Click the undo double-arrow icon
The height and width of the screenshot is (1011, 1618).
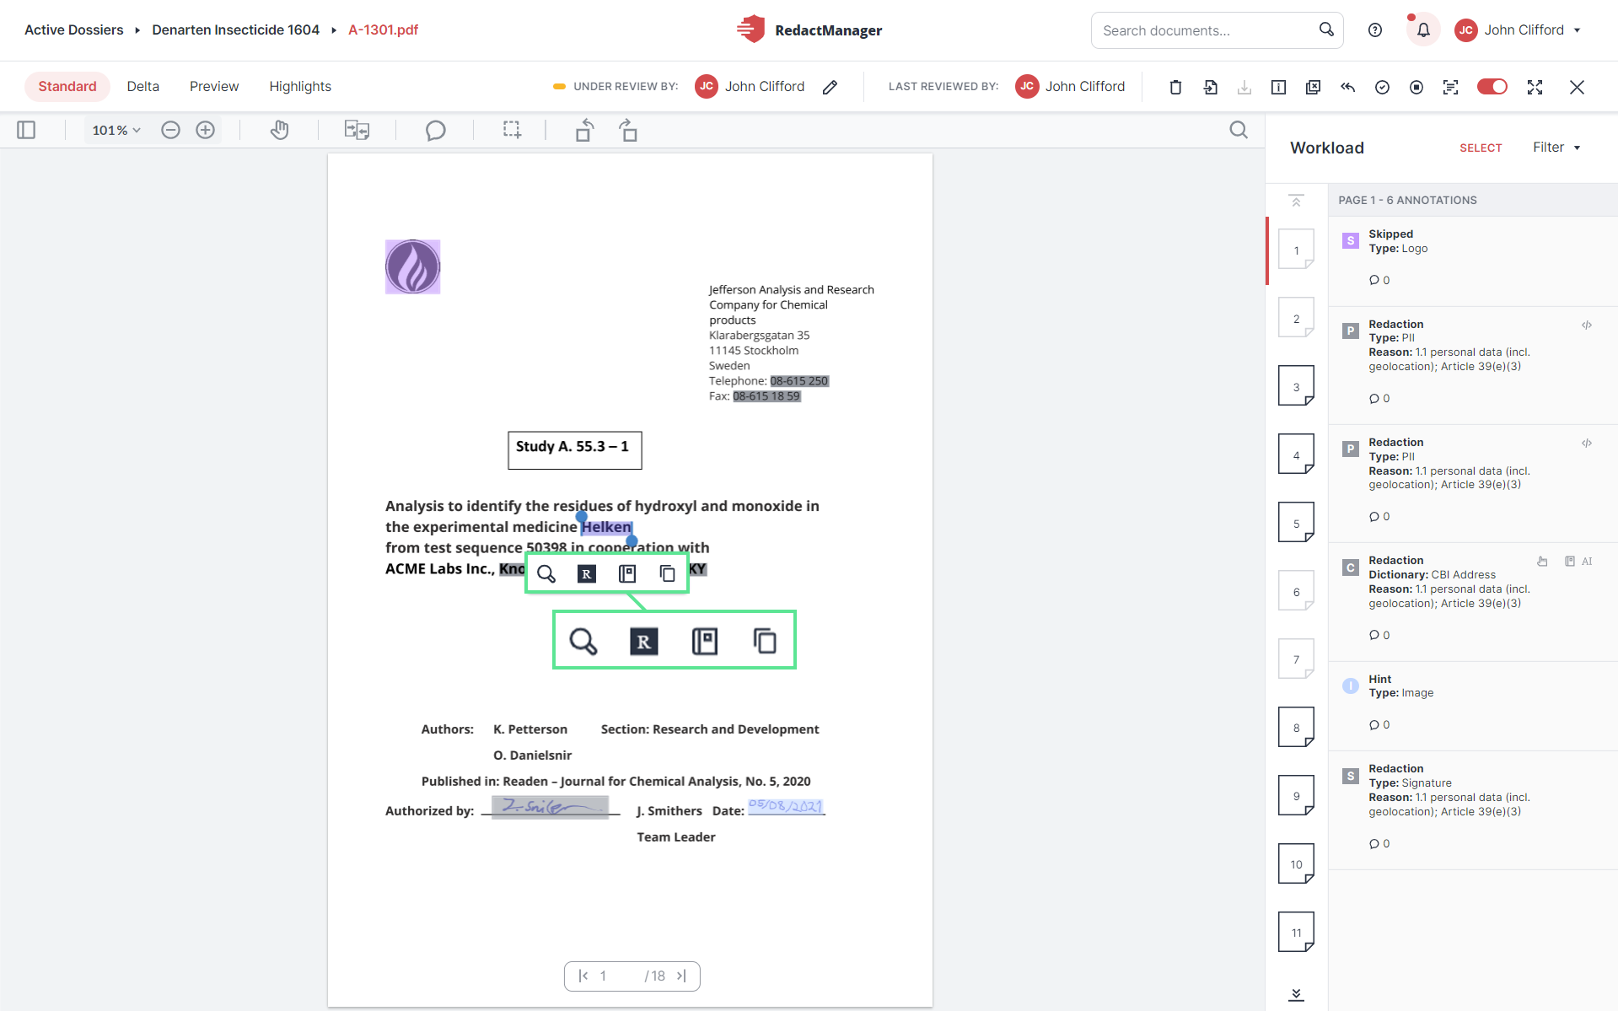1347,87
